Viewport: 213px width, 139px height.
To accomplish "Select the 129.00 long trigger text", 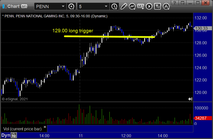I will point(73,31).
